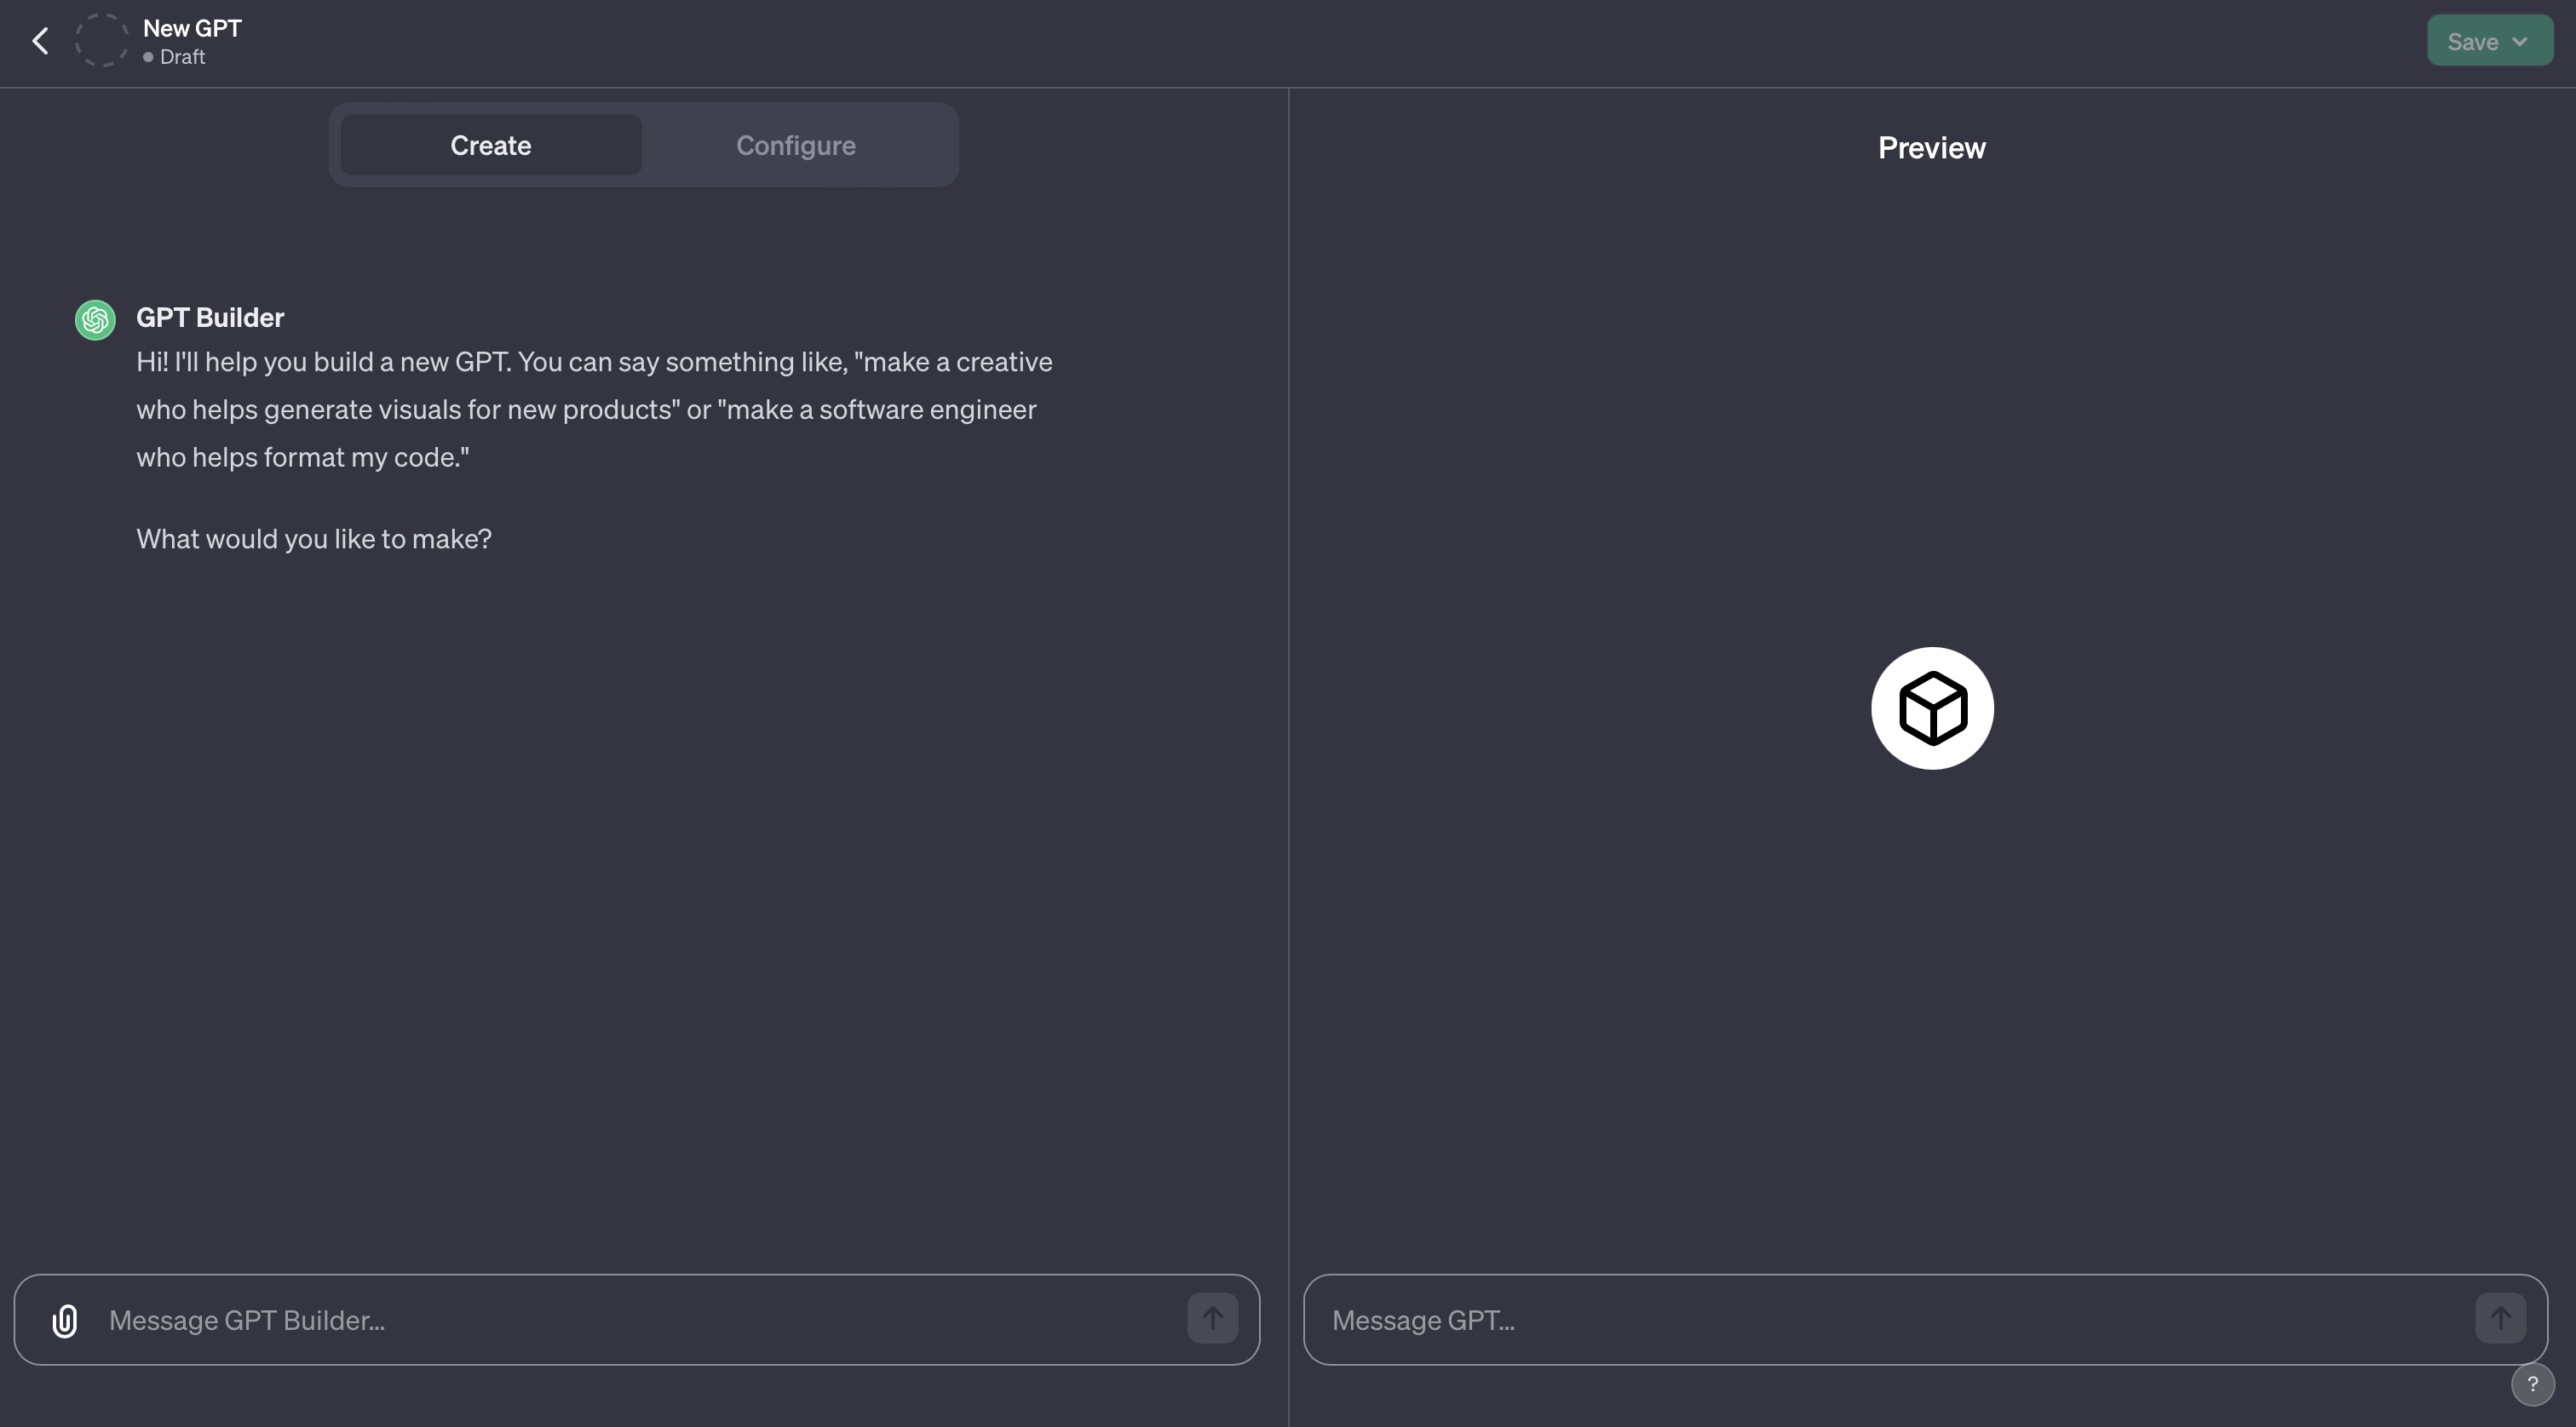Screen dimensions: 2576x1427
Task: Switch to the Create tab
Action: [x=490, y=145]
